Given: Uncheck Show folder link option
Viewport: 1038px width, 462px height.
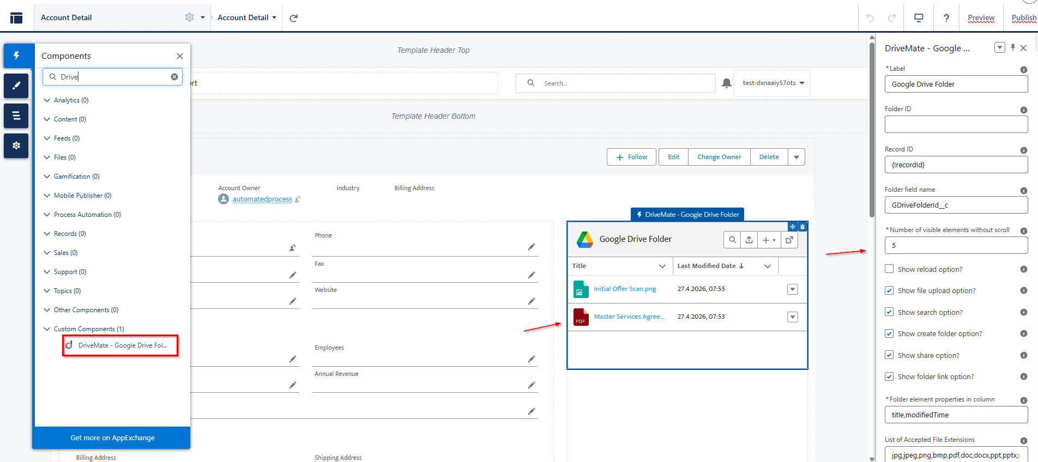Looking at the screenshot, I should click(889, 376).
